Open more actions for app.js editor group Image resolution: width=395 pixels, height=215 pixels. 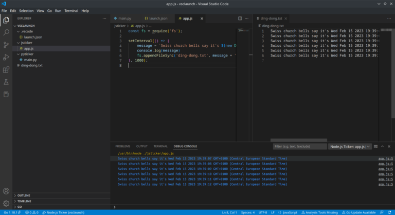[x=247, y=19]
